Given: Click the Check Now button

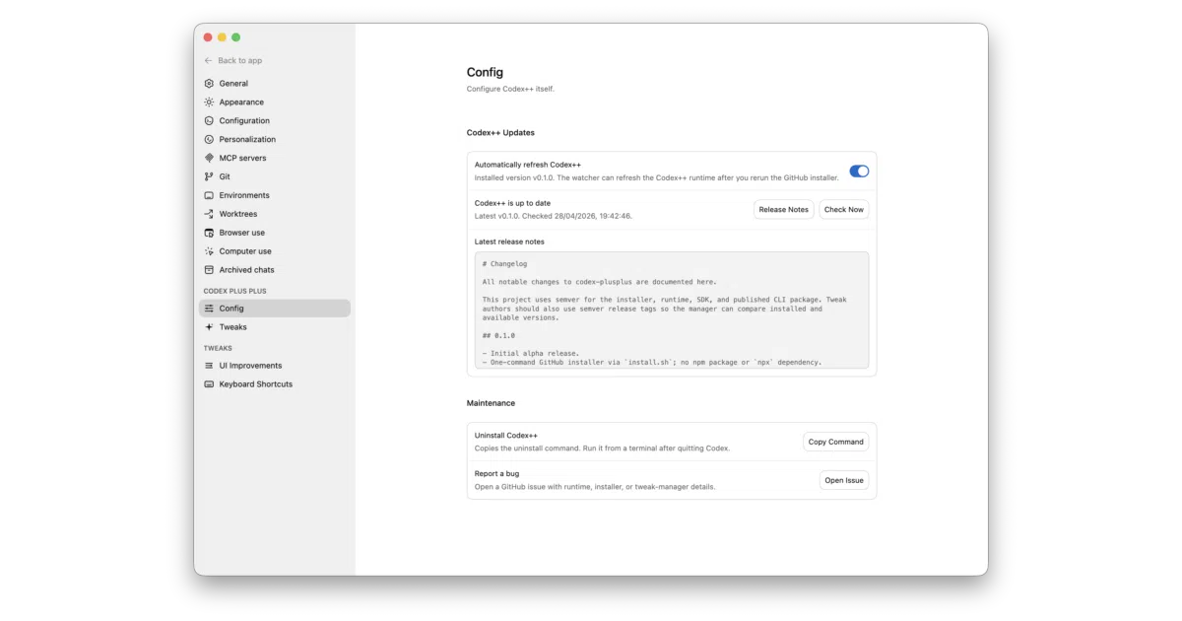Looking at the screenshot, I should [x=844, y=210].
